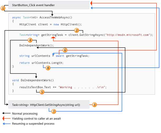Click the HttpClient.GetStringAsync(string url) box
This screenshot has width=161, height=133.
pos(49,104)
